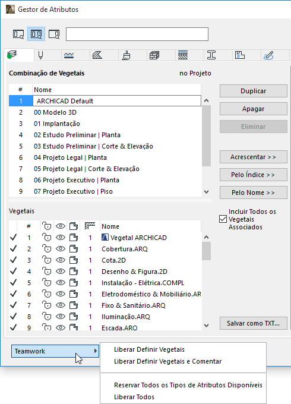Image resolution: width=291 pixels, height=404 pixels.
Task: Toggle eye for Eletrodoméstico & Mobiliário
Action: coord(61,294)
